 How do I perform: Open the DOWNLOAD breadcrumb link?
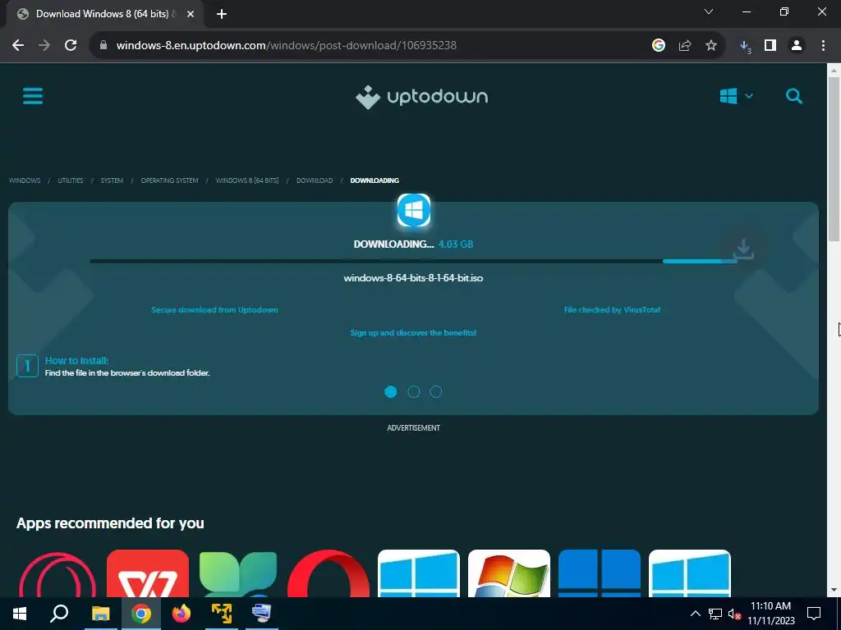(x=315, y=180)
